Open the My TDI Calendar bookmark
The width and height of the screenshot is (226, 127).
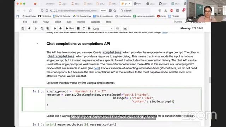click(62, 16)
